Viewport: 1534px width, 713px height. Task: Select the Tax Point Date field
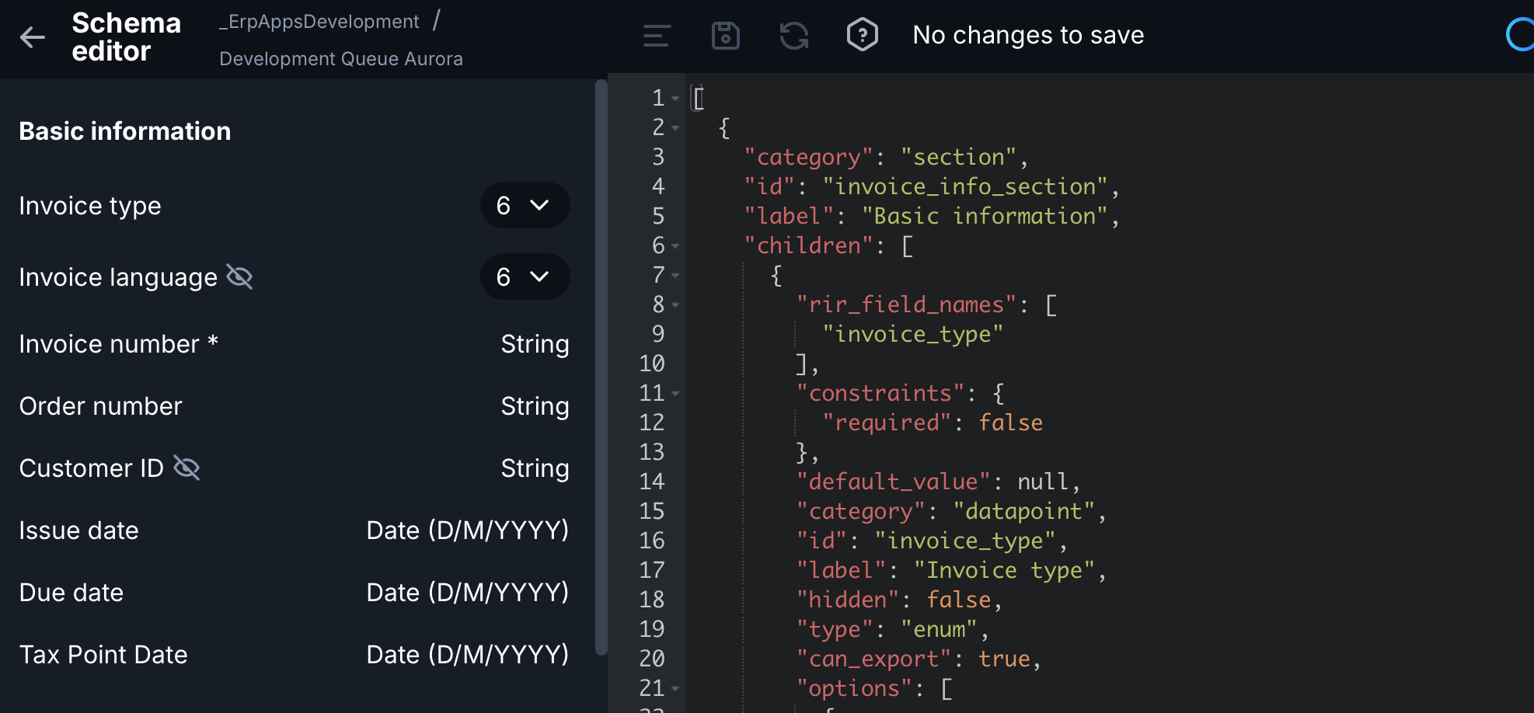tap(294, 655)
